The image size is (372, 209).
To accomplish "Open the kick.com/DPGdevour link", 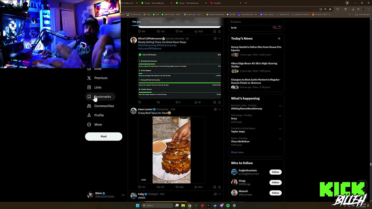I will 150,48.
